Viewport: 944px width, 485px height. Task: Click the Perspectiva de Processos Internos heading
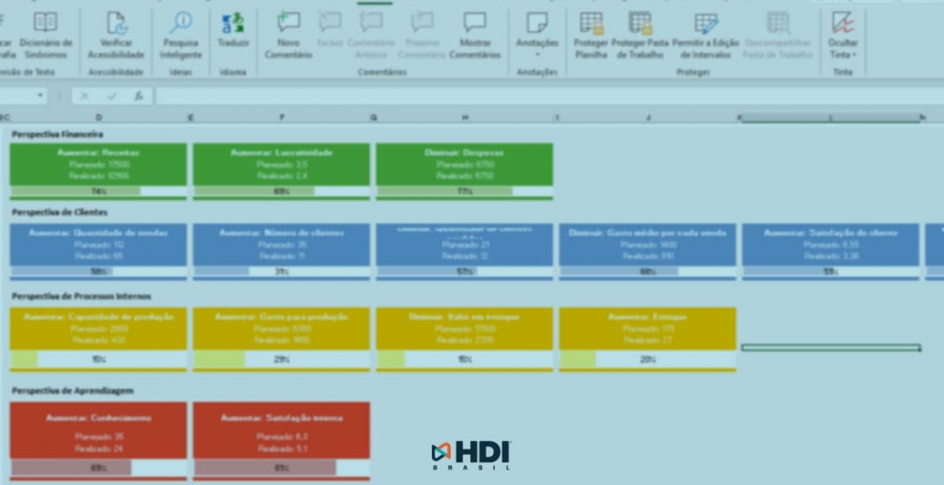(x=82, y=296)
